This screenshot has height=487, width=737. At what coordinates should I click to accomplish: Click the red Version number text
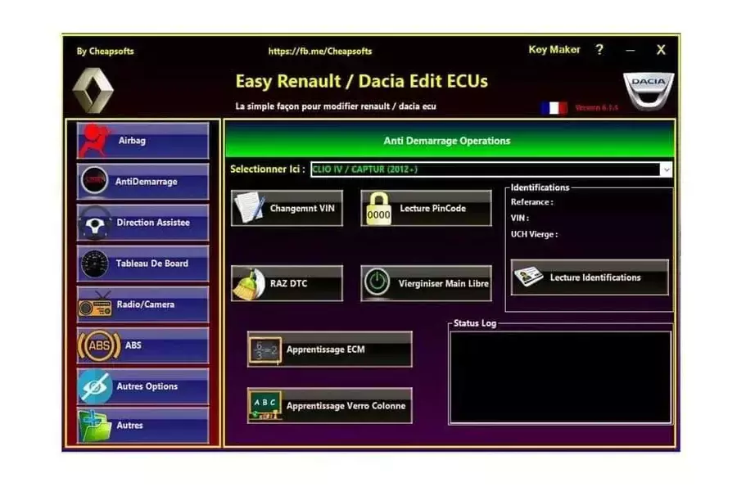[596, 107]
